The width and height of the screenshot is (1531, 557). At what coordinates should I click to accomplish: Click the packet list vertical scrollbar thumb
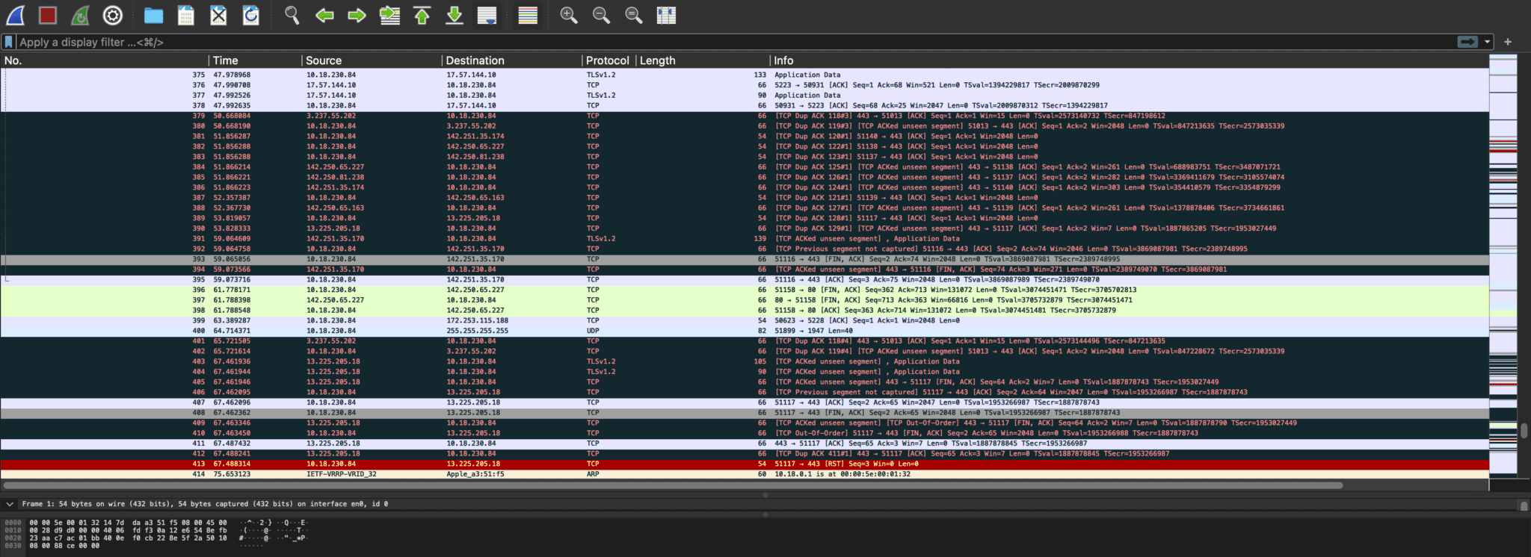1524,431
